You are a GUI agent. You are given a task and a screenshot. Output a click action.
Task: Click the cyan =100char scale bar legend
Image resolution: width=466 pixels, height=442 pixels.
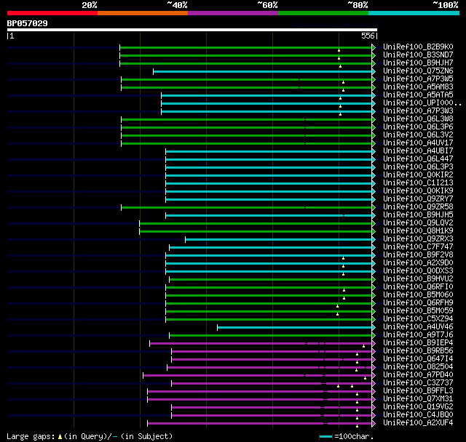click(x=325, y=436)
